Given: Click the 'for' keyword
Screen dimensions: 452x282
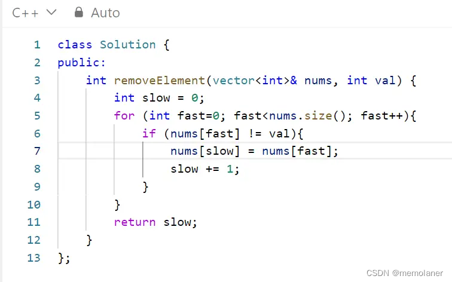Looking at the screenshot, I should pyautogui.click(x=124, y=116).
